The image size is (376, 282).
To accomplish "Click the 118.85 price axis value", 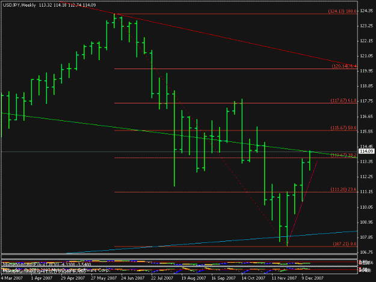I will coord(366,86).
